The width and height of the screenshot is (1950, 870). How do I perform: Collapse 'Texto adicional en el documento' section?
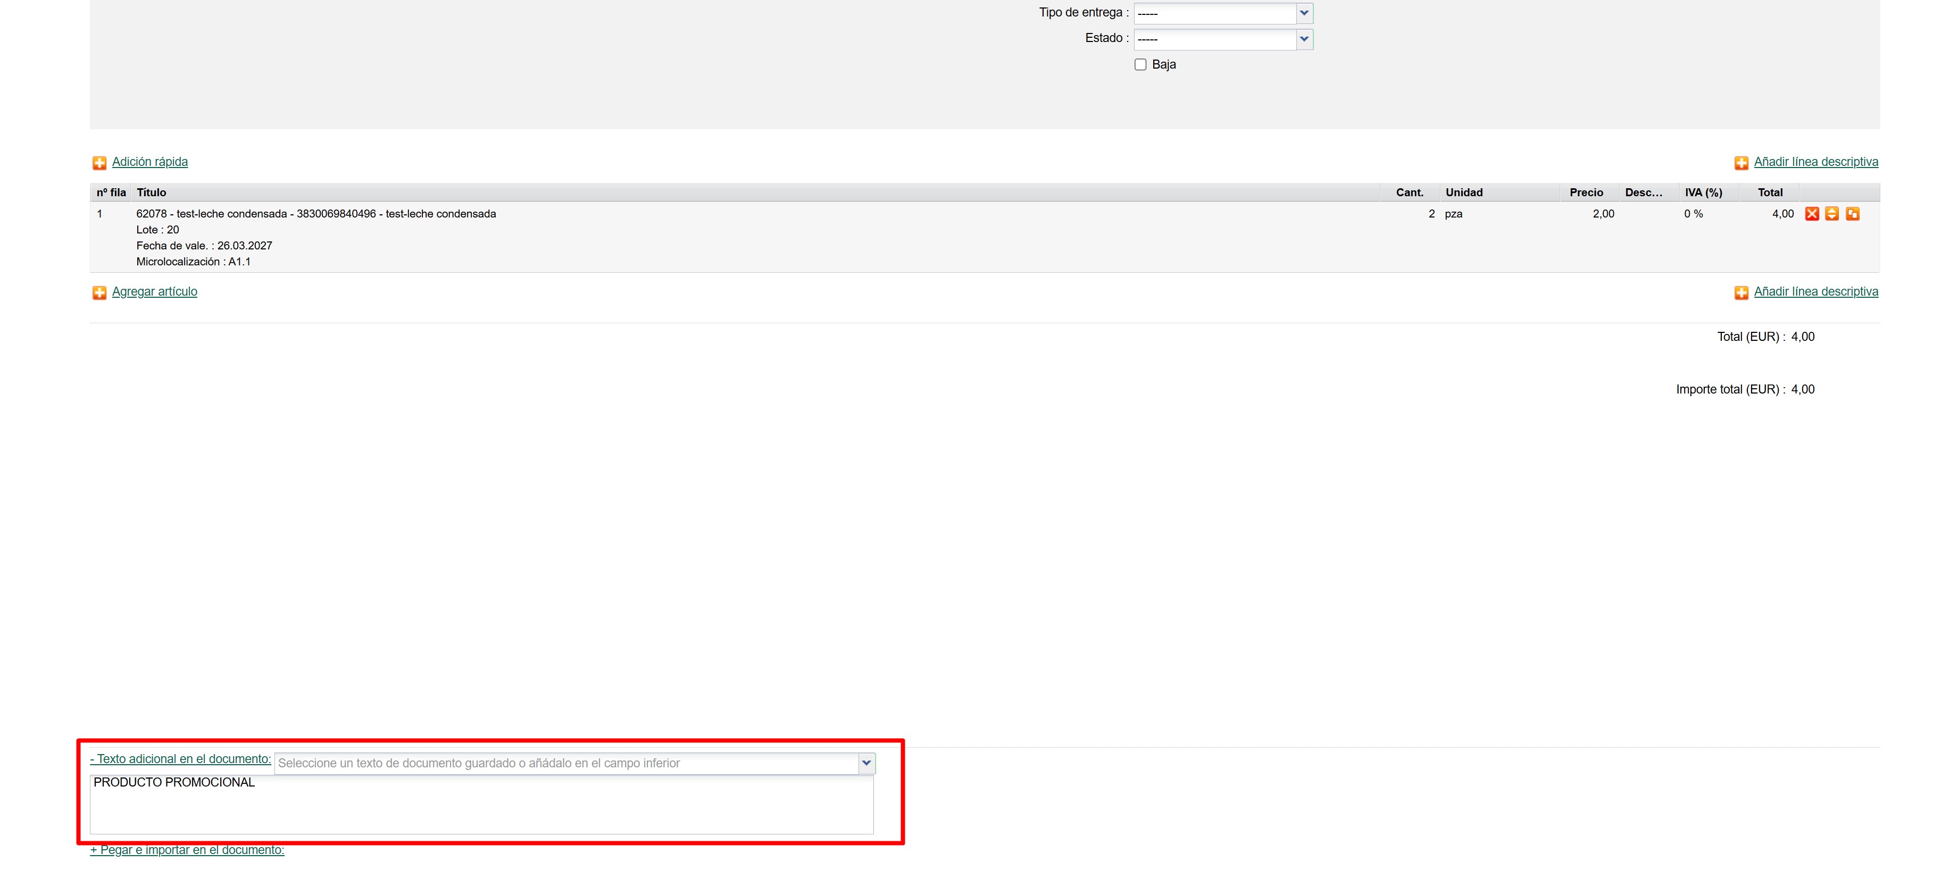pos(180,759)
